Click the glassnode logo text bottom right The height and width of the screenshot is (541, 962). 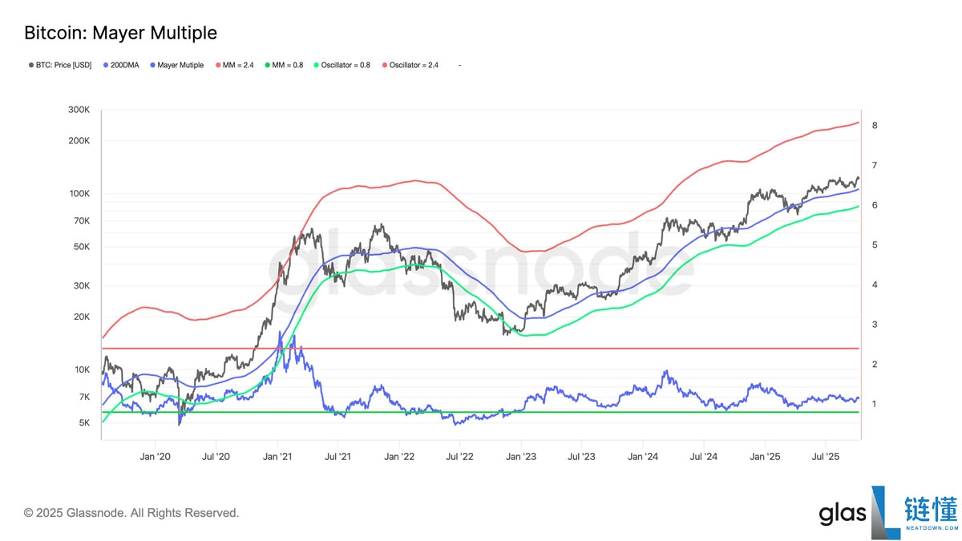click(x=843, y=514)
